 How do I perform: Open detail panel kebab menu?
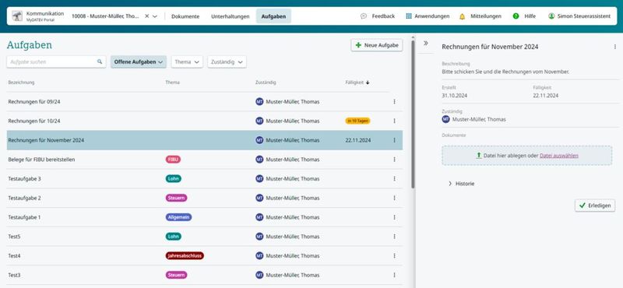pyautogui.click(x=615, y=47)
